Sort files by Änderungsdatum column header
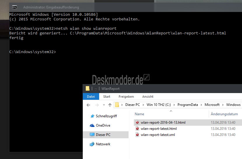 tap(224, 114)
